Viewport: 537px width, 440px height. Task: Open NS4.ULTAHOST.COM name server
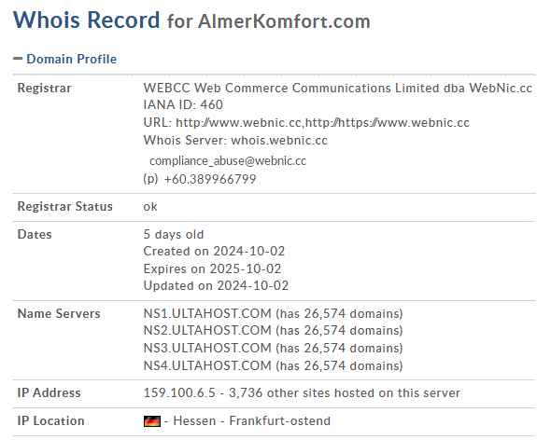[x=207, y=365]
